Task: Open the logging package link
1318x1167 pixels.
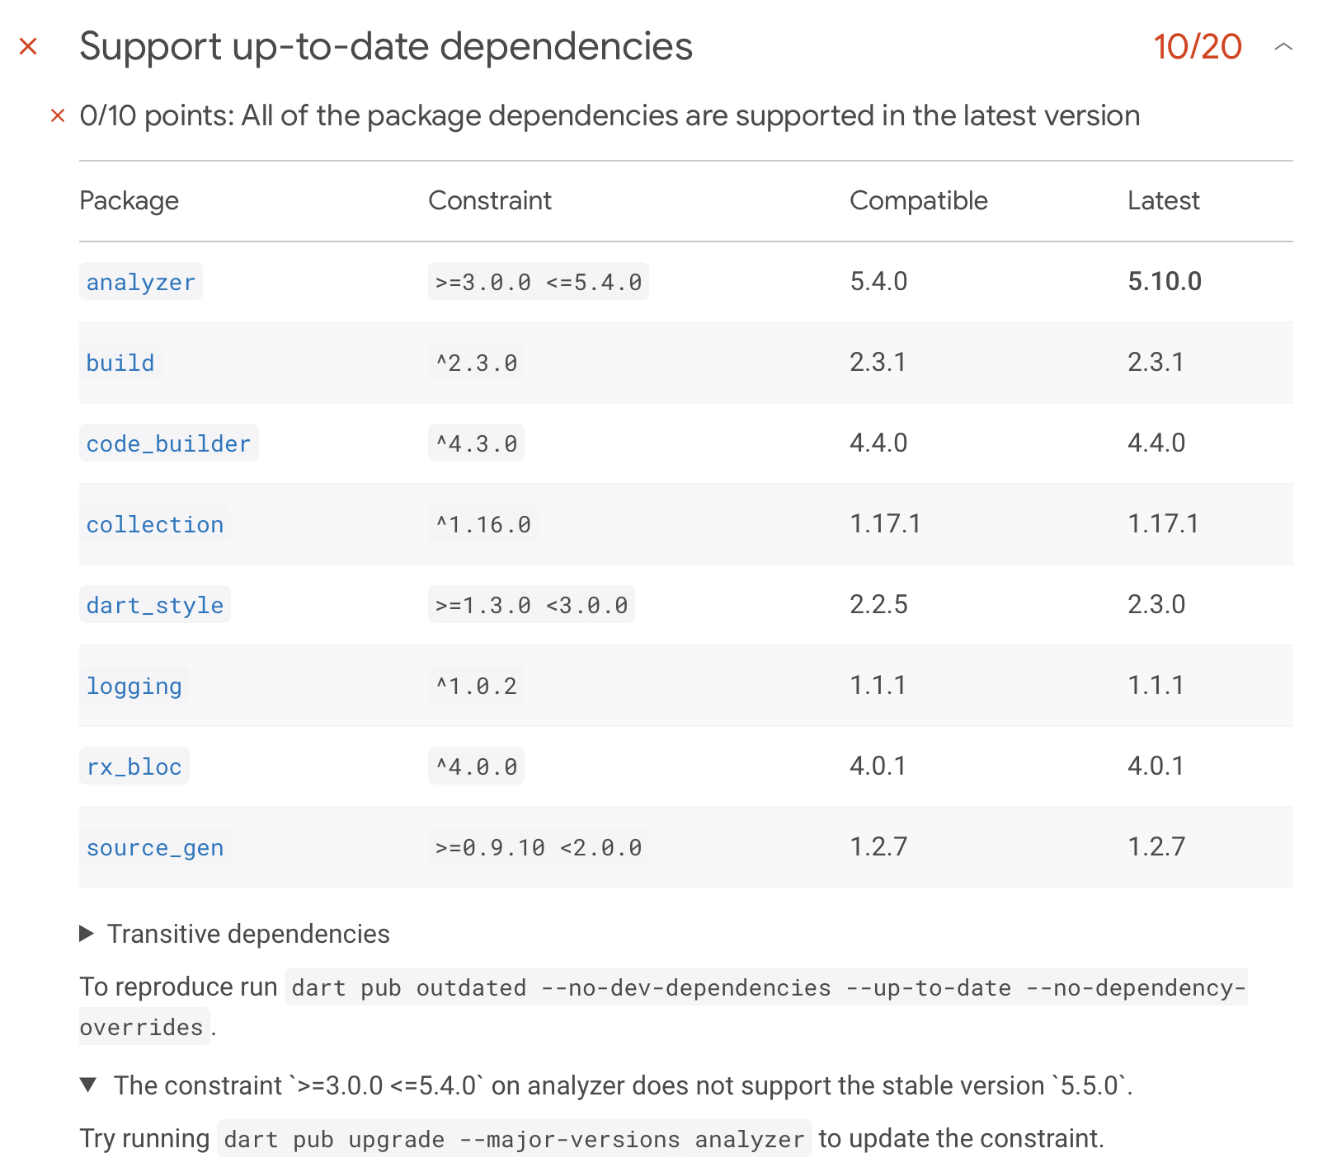Action: point(134,686)
